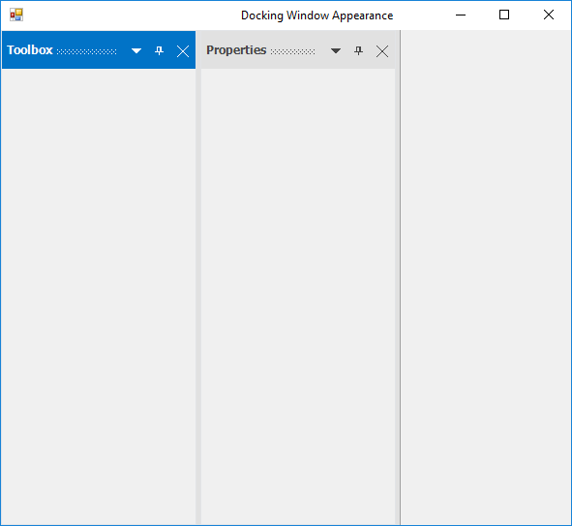
Task: Close the Toolbox docking panel
Action: [183, 51]
